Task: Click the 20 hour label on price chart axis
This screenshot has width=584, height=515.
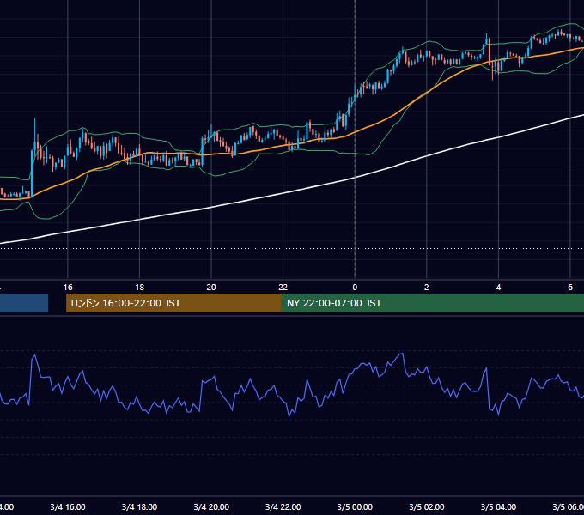Action: (211, 288)
